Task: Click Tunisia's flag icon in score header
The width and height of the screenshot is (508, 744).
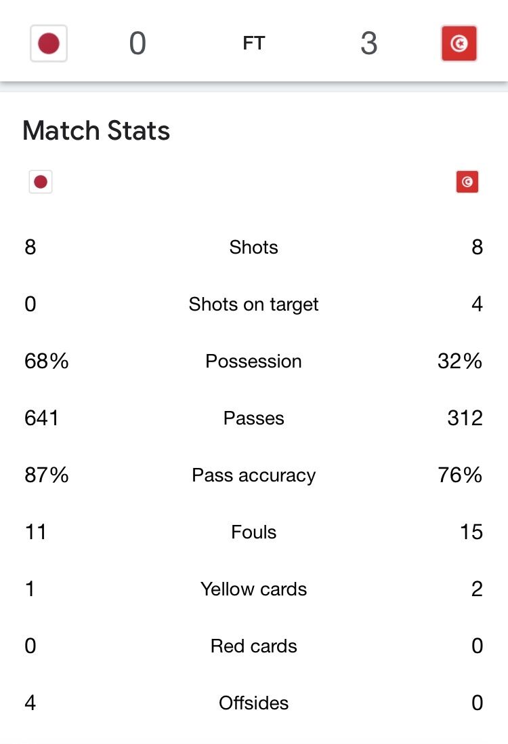Action: point(459,43)
